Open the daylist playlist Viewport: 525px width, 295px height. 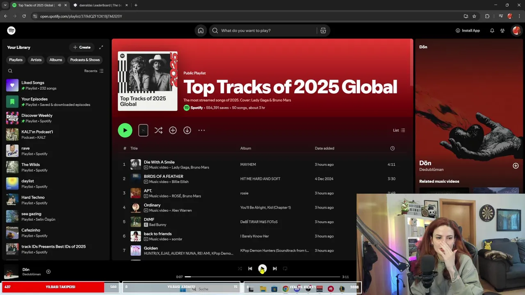56,184
